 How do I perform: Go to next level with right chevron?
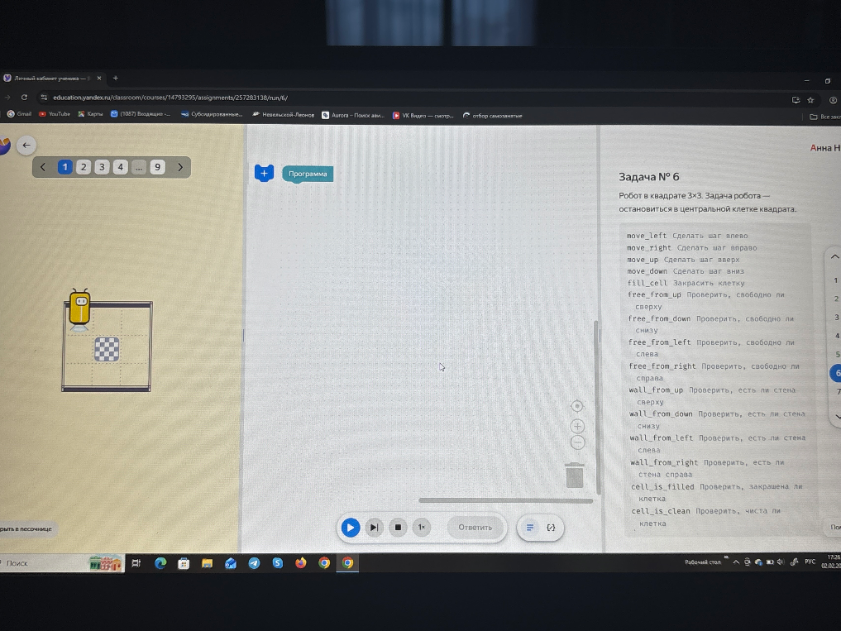pyautogui.click(x=180, y=167)
